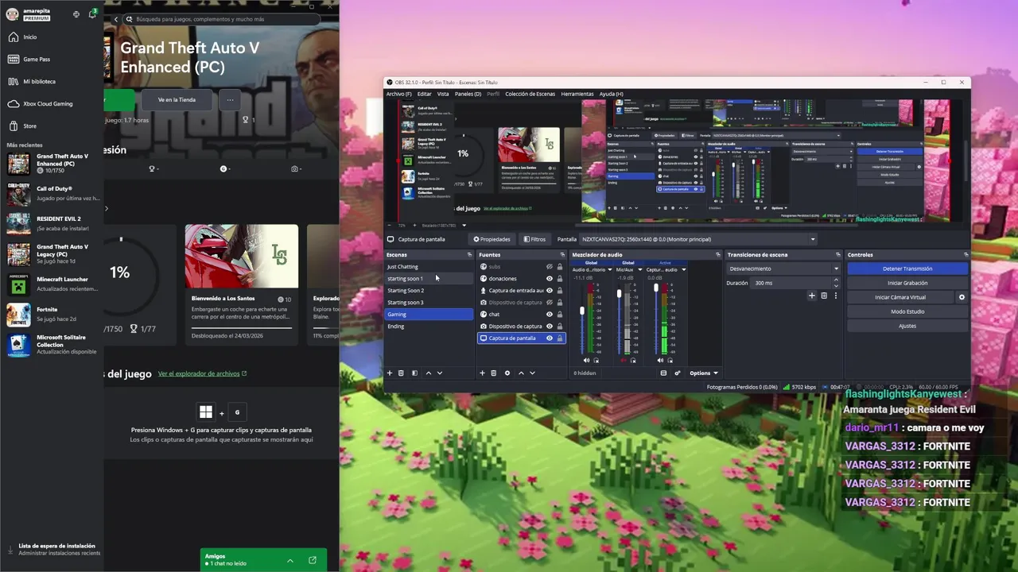This screenshot has height=572, width=1018.
Task: Pop out the Escenas dock icon
Action: 469,255
